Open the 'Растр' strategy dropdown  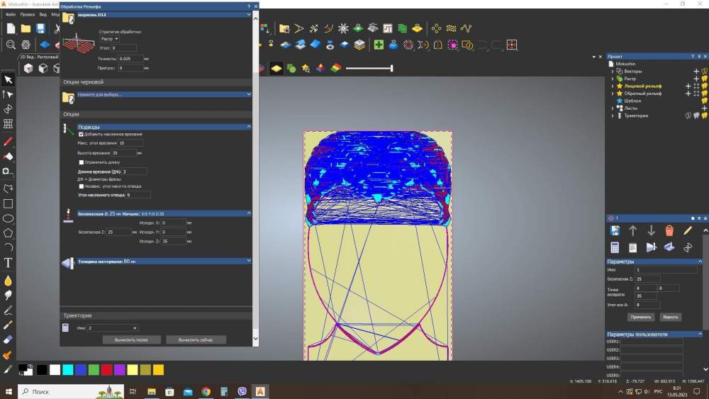(x=109, y=39)
